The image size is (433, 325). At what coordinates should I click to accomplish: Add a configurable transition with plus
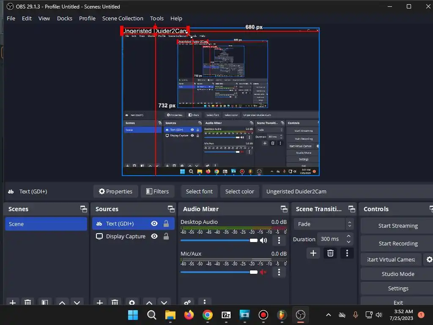pyautogui.click(x=313, y=253)
